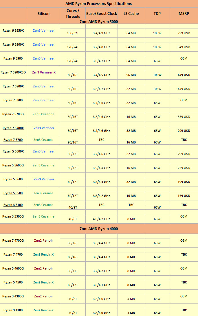Click the 3.7/4.2 GHz clock cell

tap(101, 271)
